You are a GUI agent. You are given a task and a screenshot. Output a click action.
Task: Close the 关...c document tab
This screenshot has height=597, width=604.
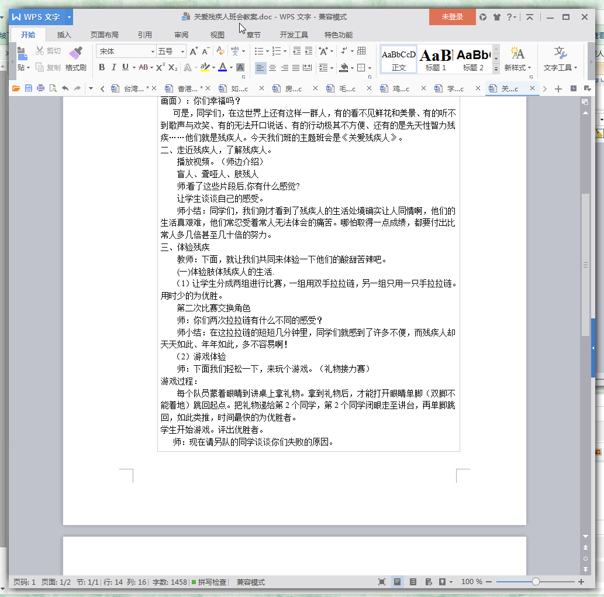point(532,88)
